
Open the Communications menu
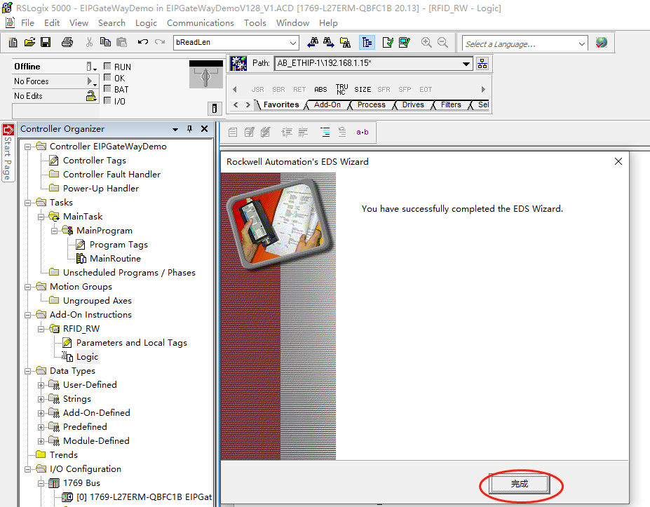pos(201,22)
